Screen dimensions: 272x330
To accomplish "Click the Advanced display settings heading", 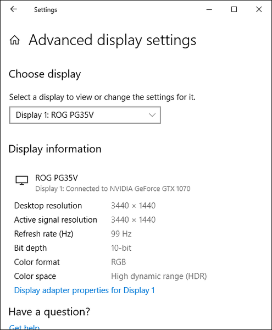I will (x=113, y=40).
